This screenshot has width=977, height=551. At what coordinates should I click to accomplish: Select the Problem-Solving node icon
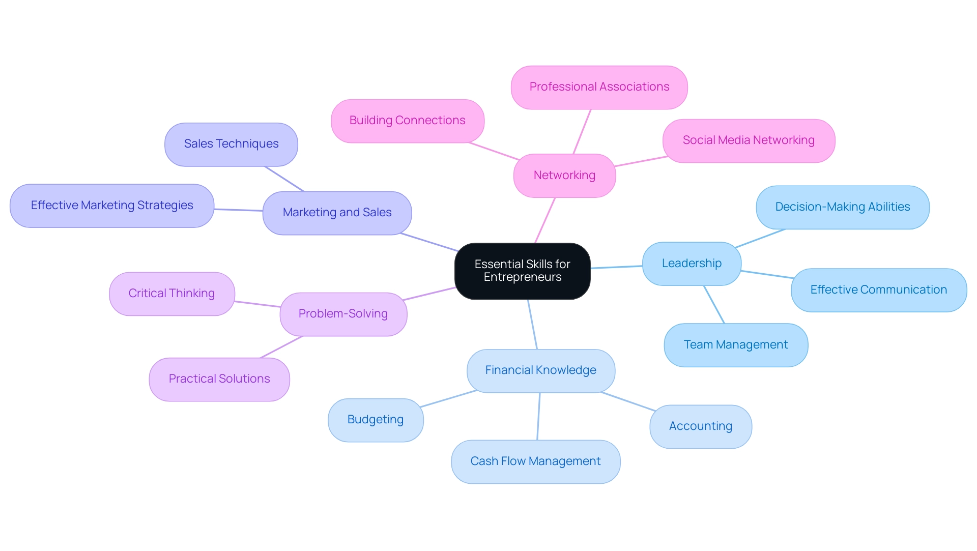click(x=343, y=313)
